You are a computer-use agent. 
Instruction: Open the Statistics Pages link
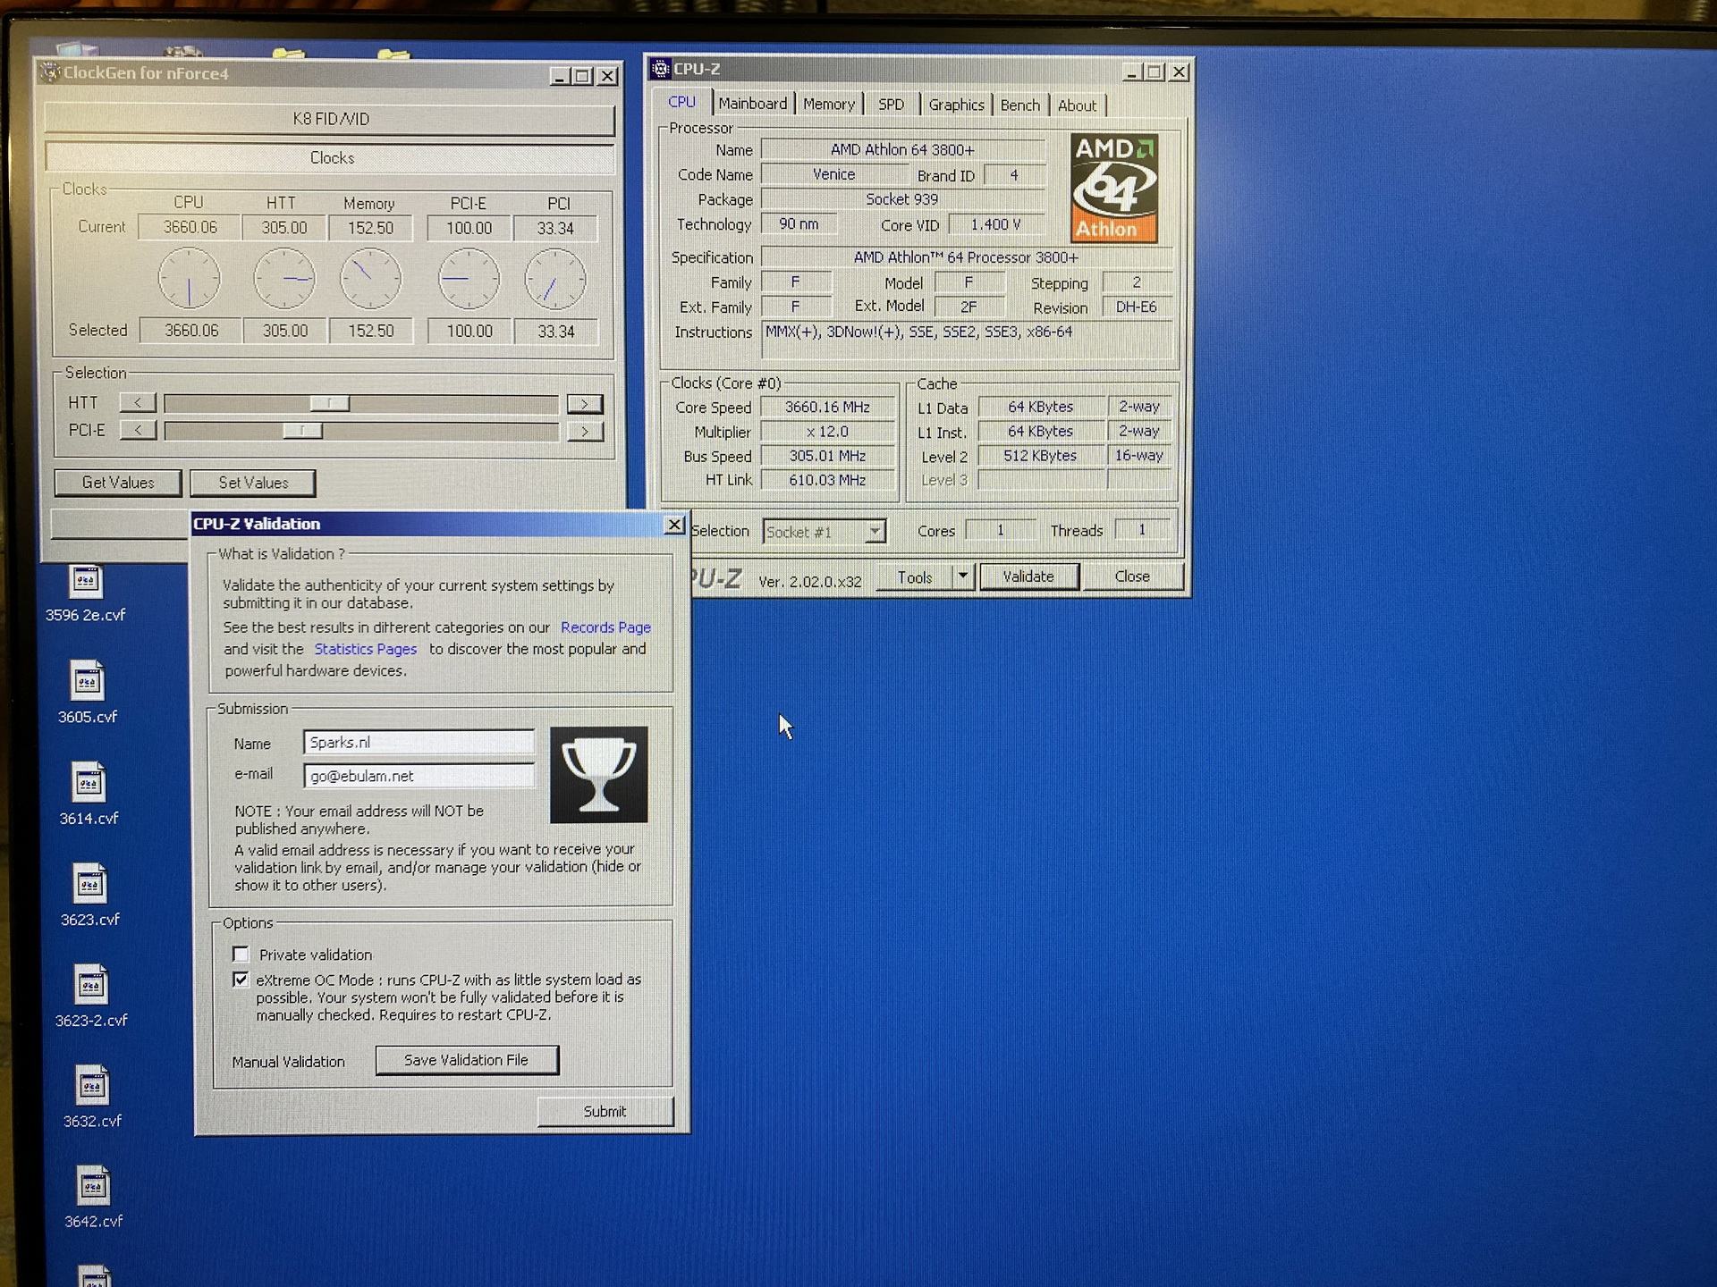365,649
